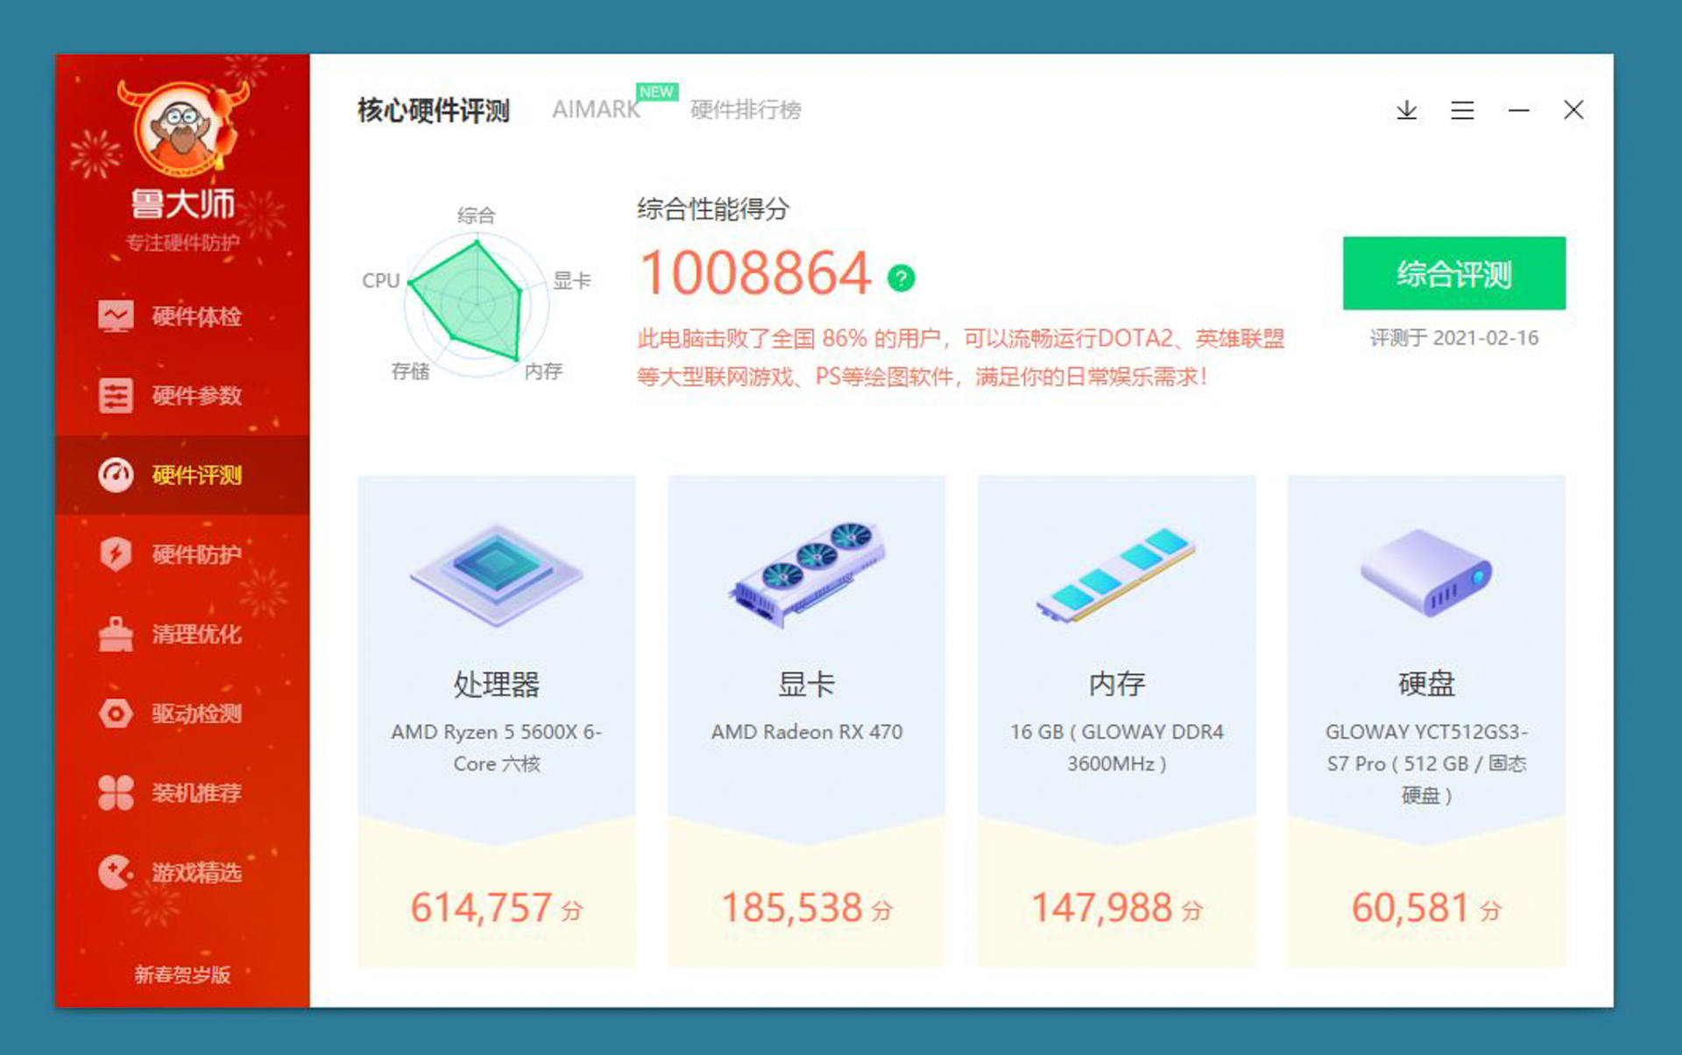Click the processor chip illustration
This screenshot has height=1055, width=1682.
(497, 574)
